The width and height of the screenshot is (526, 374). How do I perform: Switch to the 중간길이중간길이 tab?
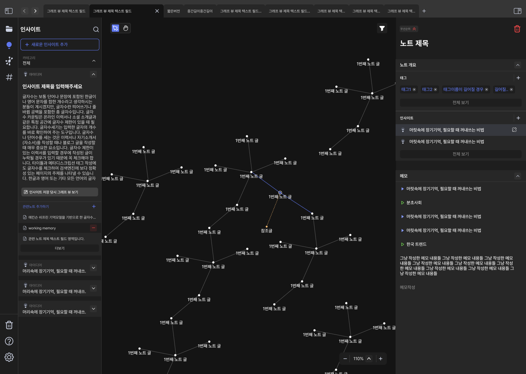tap(200, 11)
